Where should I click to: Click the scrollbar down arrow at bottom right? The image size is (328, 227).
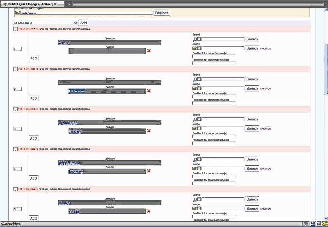pos(326,218)
